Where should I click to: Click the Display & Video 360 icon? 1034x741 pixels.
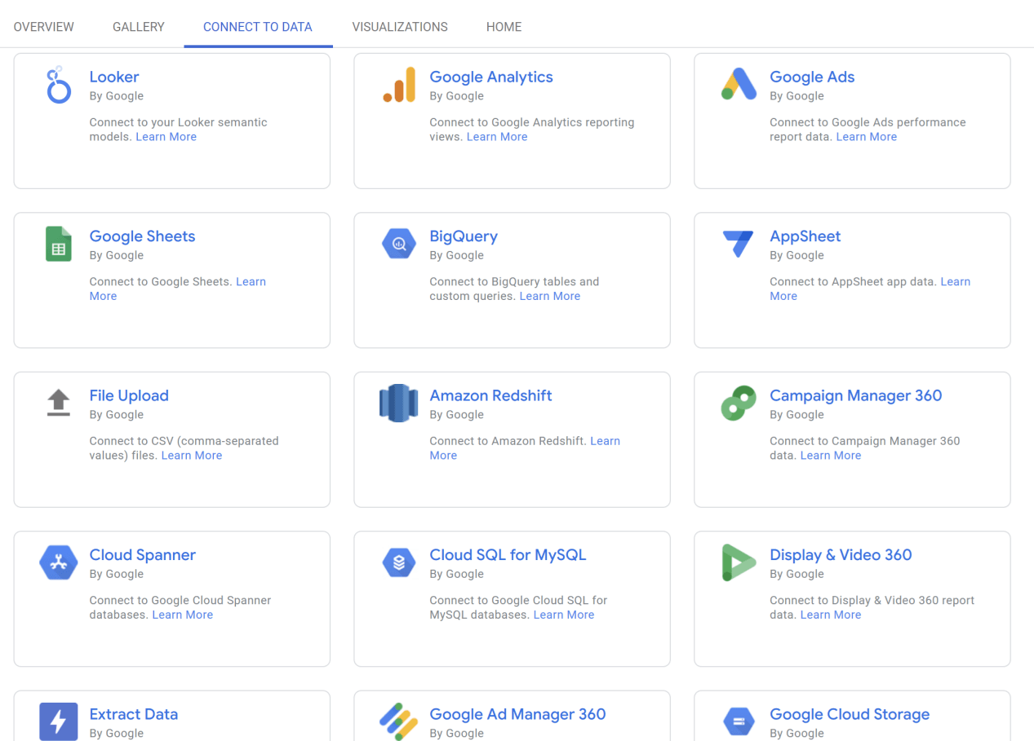click(x=739, y=562)
